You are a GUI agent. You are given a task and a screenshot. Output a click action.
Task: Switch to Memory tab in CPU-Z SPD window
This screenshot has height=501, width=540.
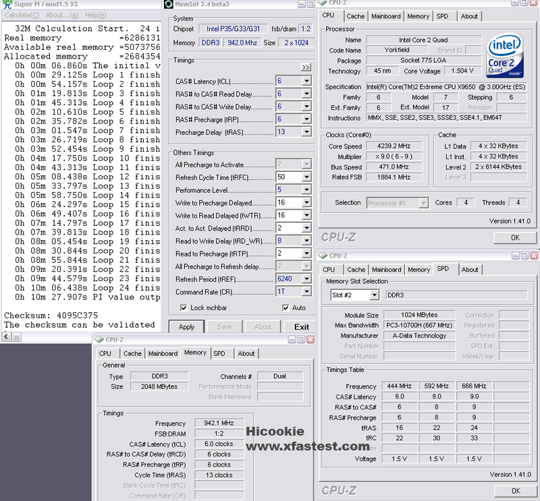[418, 270]
